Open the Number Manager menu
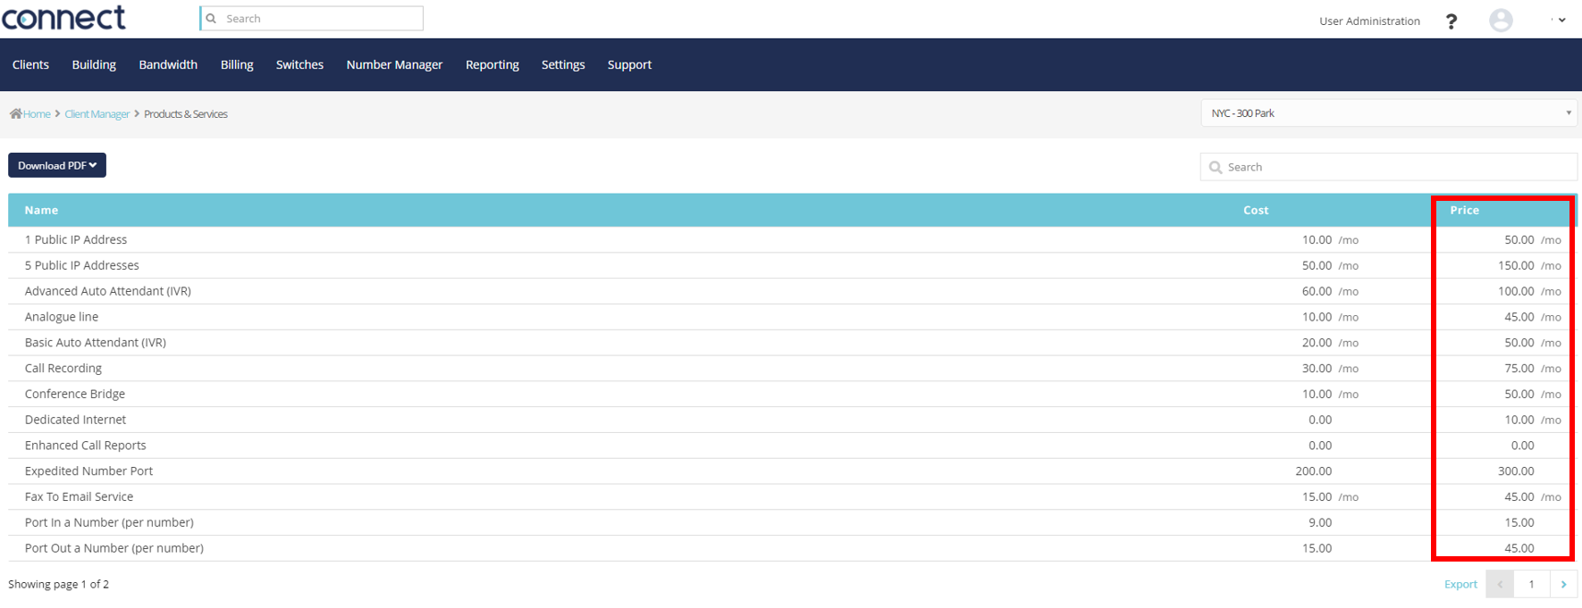The image size is (1582, 608). pos(394,65)
